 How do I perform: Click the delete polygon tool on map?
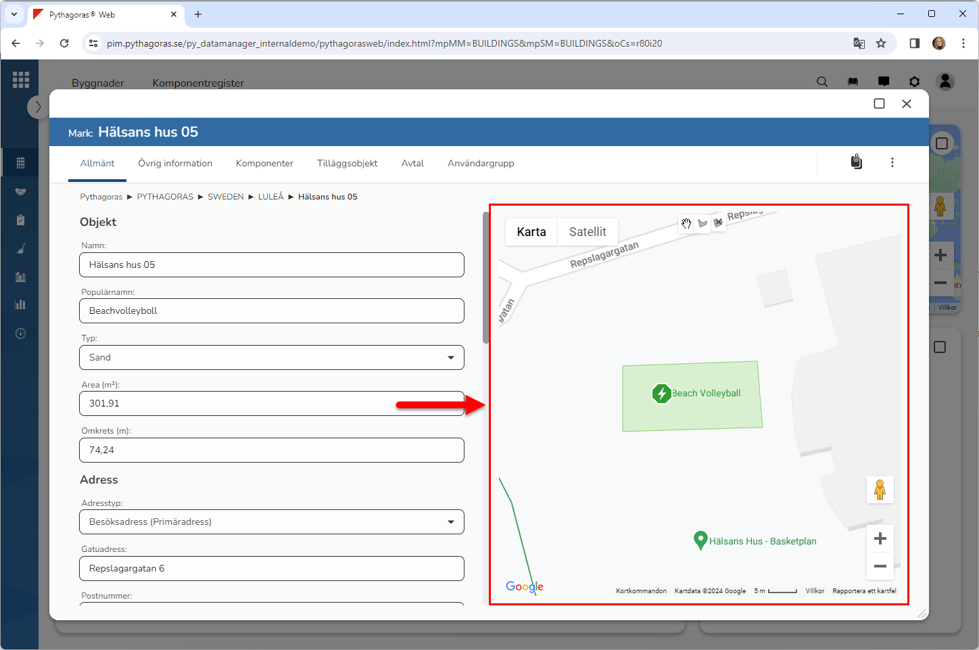(718, 223)
